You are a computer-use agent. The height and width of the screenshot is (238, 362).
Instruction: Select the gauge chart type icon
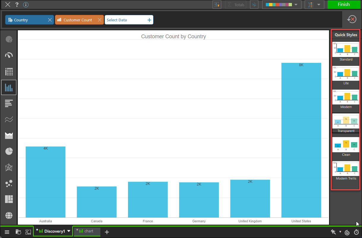[9, 55]
